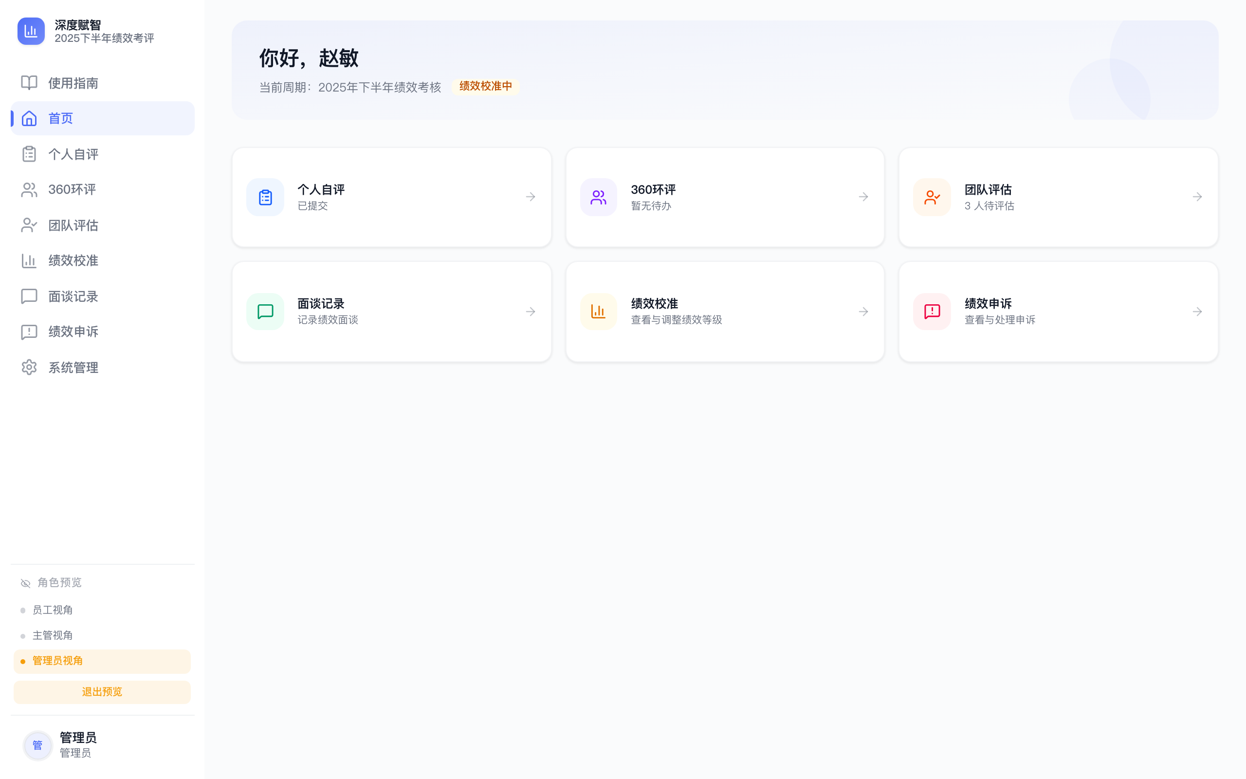Click the 绩效校准 chart icon in sidebar
The image size is (1246, 779).
click(x=28, y=260)
